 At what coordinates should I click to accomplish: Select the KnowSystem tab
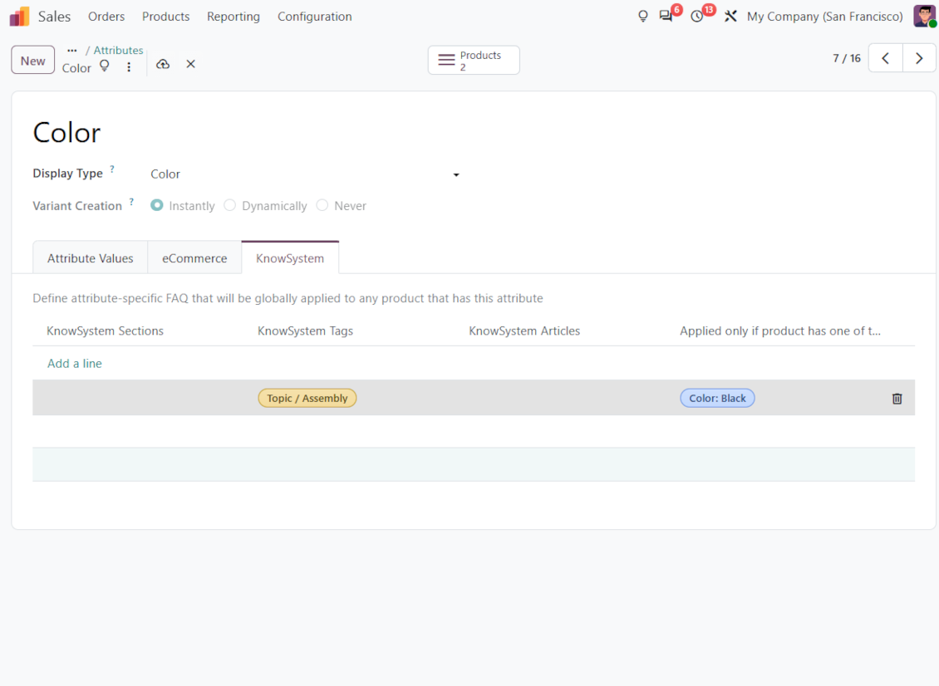(x=290, y=258)
